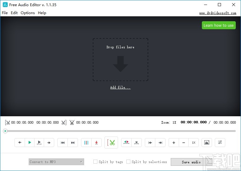Screen dimensions: 241x171
Task: Start playback with the green play button
Action: point(30,142)
